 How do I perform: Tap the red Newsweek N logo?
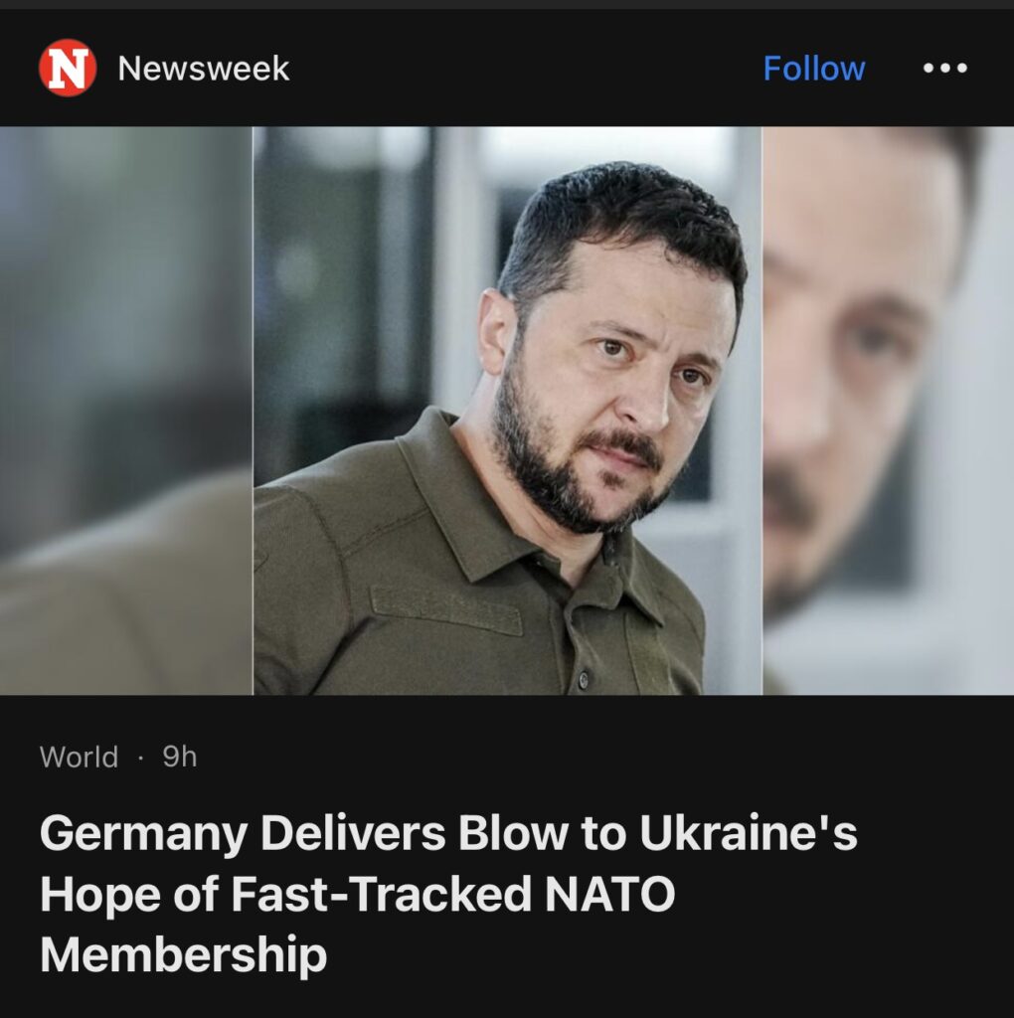(68, 69)
